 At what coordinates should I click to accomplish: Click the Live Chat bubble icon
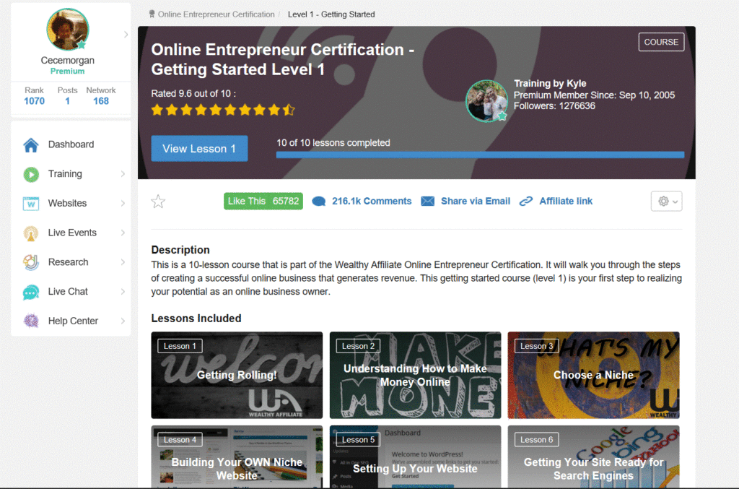click(x=31, y=293)
